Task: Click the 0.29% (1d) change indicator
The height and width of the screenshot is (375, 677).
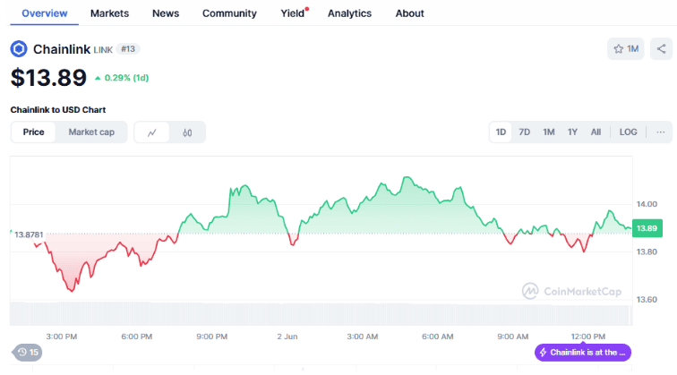Action: [x=122, y=78]
